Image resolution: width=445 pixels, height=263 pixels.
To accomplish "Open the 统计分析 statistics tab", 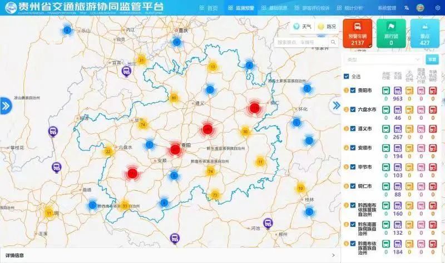I will (350, 8).
